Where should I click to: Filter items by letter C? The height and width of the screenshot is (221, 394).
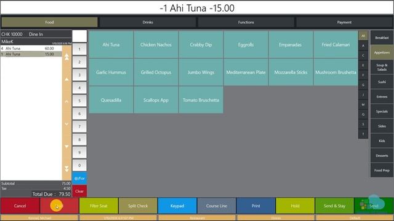coord(363,55)
